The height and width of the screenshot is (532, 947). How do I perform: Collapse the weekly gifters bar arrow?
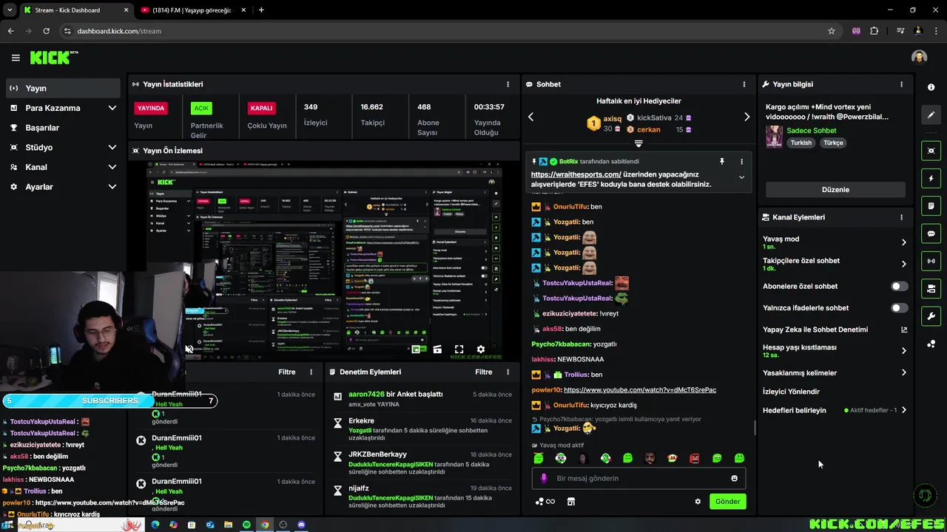pos(638,143)
